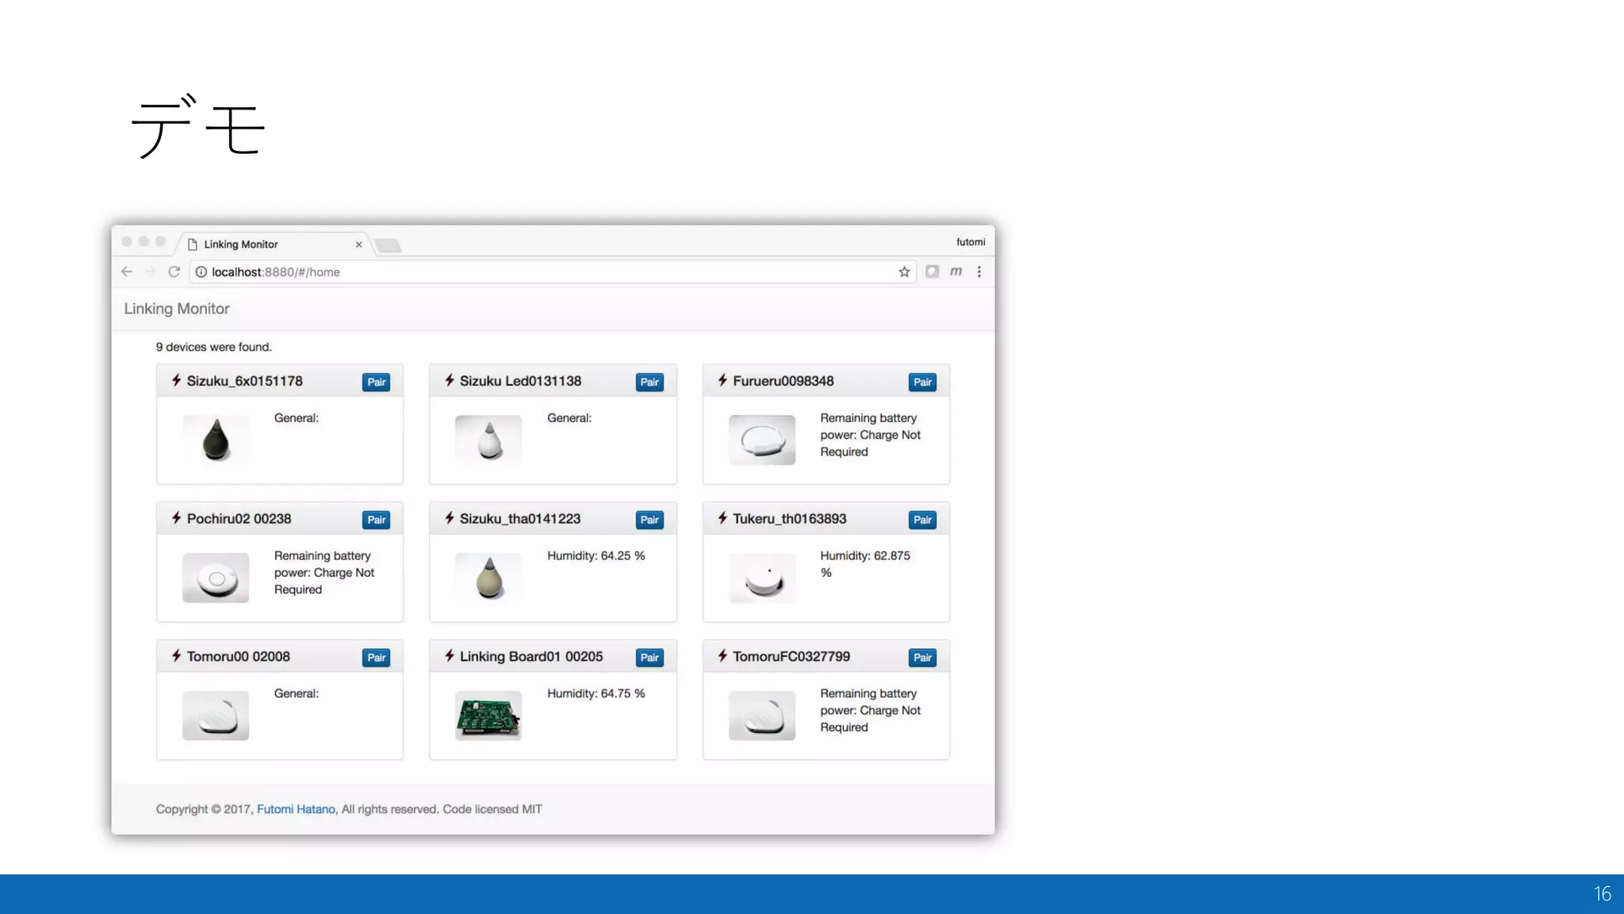Viewport: 1624px width, 914px height.
Task: Click the 'm' extension icon
Action: [956, 271]
